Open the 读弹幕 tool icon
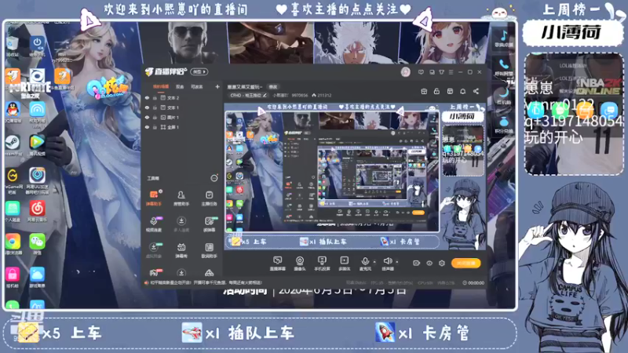This screenshot has height=353, width=628. pos(209,221)
